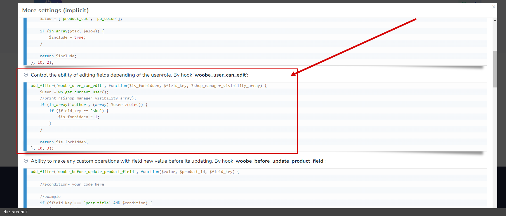Click the '$include = true;' code line

pos(67,37)
